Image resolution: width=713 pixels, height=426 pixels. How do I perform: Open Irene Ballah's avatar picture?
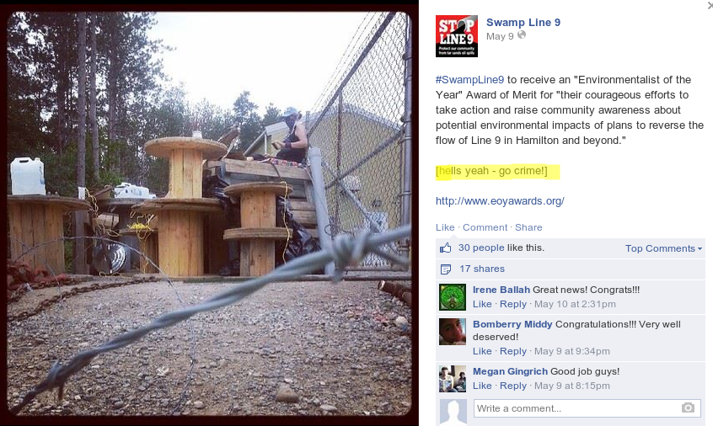click(453, 297)
